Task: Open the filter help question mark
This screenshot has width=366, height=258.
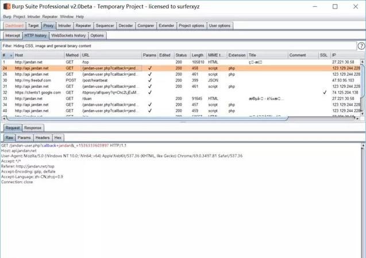Action: [361, 46]
